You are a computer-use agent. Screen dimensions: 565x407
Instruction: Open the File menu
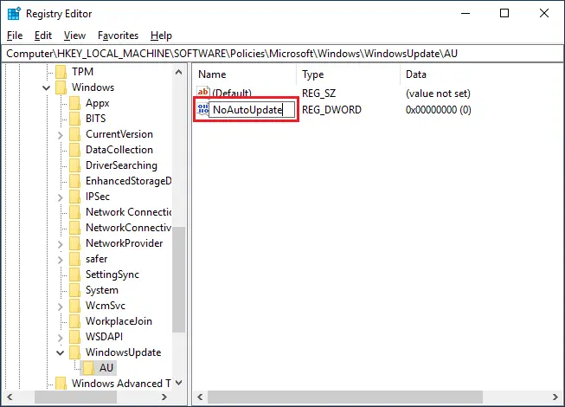15,36
